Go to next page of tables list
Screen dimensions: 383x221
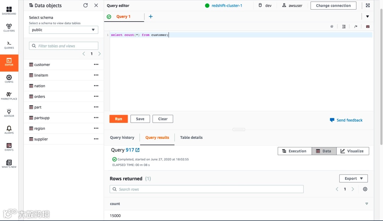click(x=99, y=54)
